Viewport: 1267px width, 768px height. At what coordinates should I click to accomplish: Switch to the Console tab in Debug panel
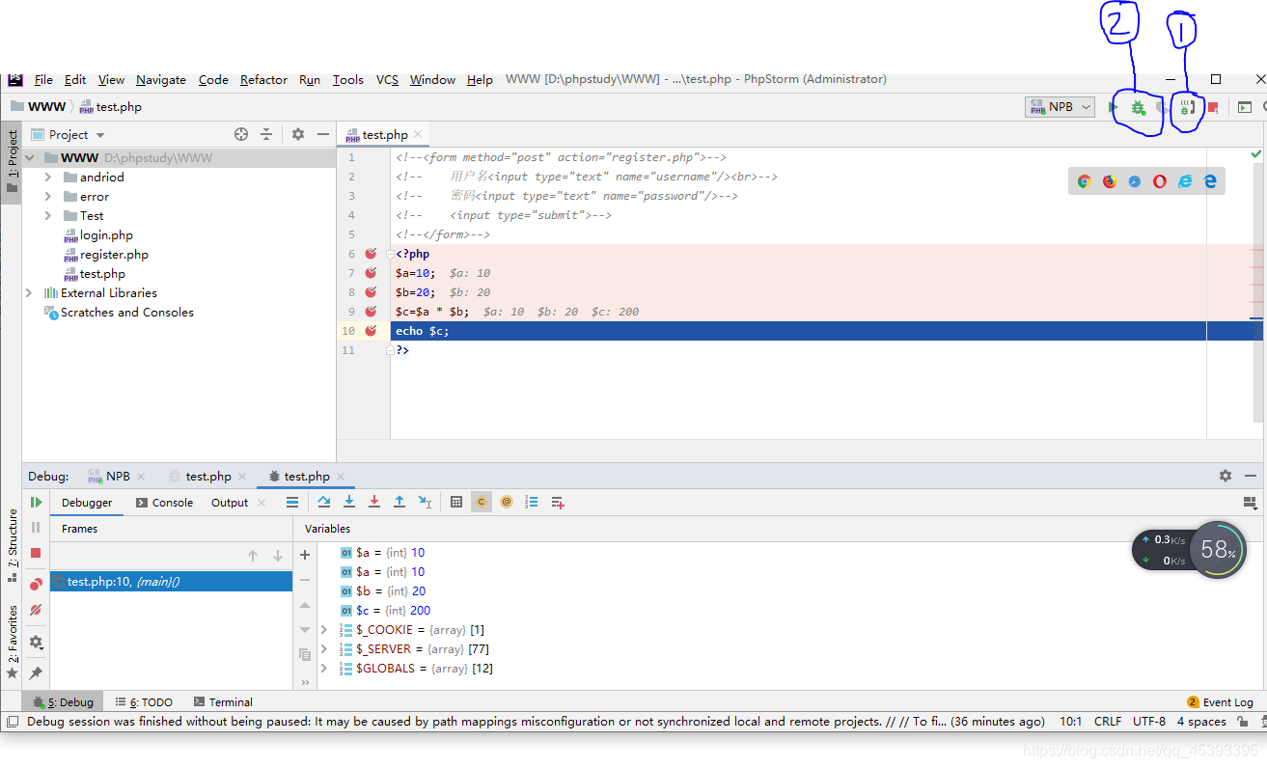pos(164,503)
